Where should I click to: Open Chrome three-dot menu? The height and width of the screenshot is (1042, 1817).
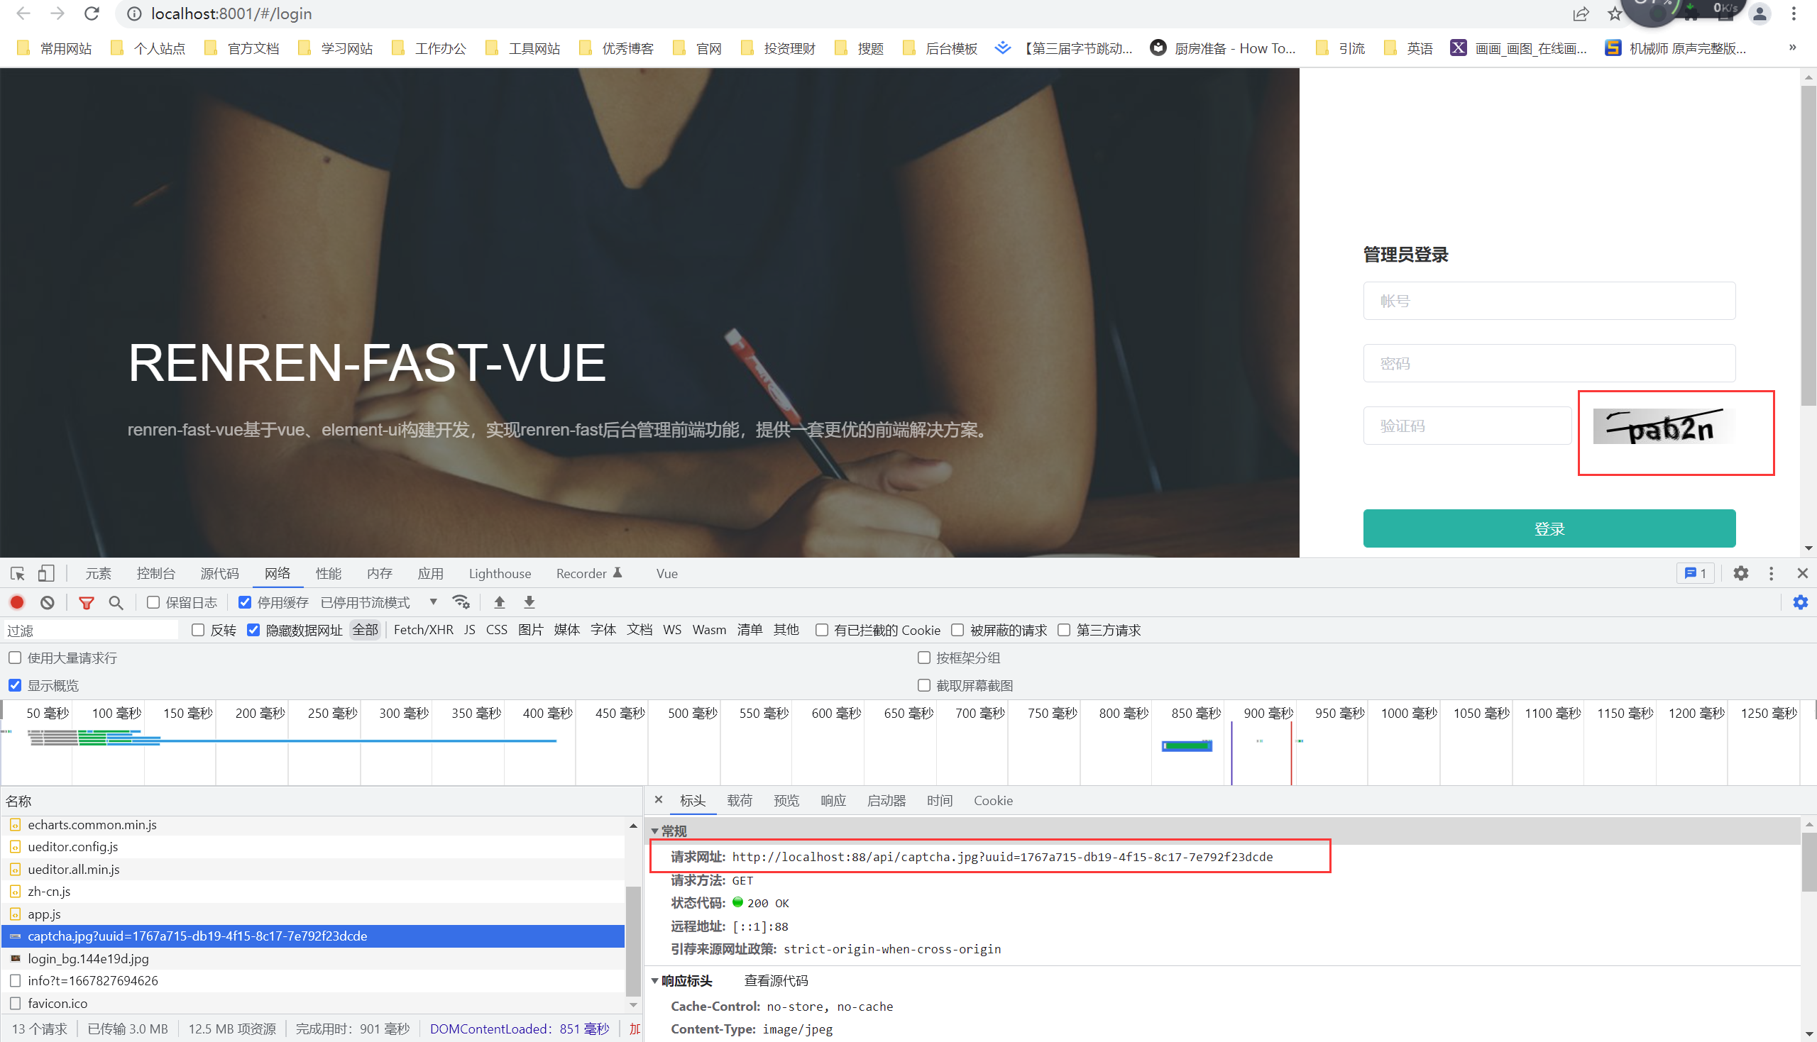(1794, 13)
